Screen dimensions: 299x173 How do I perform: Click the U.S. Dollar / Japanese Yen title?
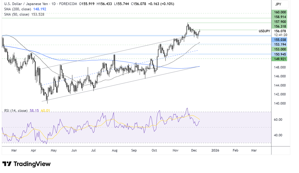(x=25, y=4)
